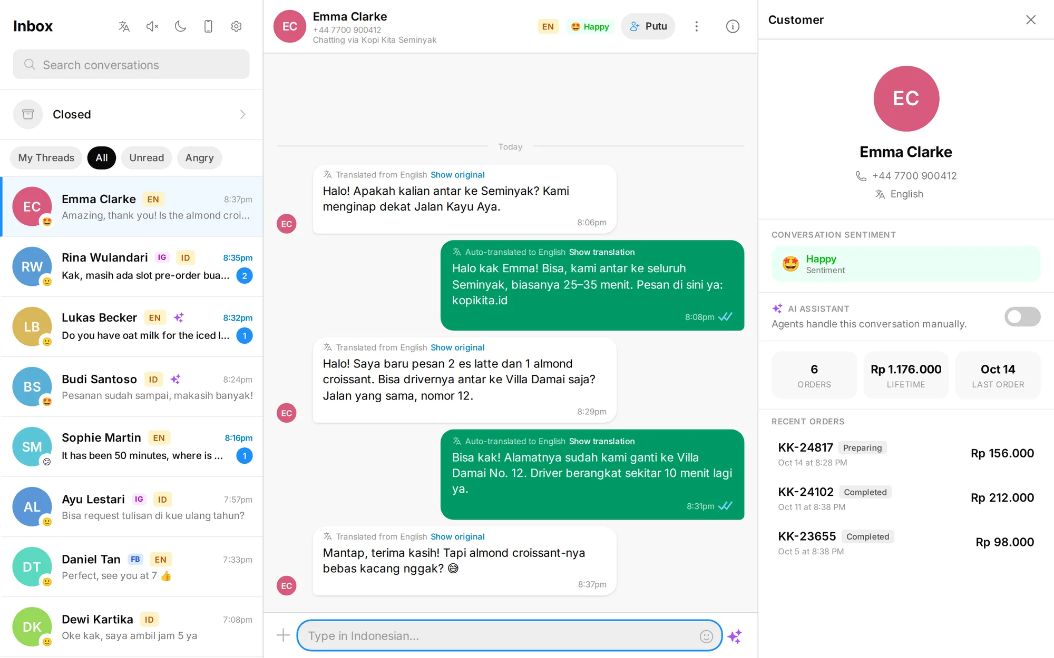Click the Happy conversation sentiment card
This screenshot has width=1054, height=658.
[906, 264]
